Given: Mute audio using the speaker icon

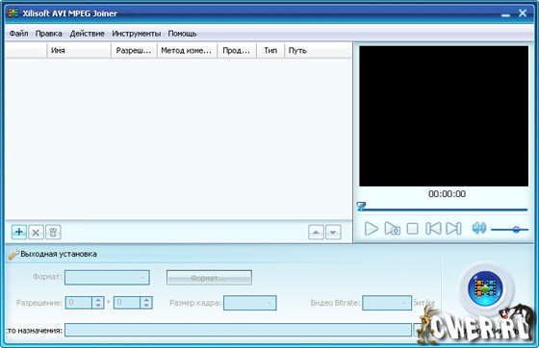Looking at the screenshot, I should tap(479, 228).
